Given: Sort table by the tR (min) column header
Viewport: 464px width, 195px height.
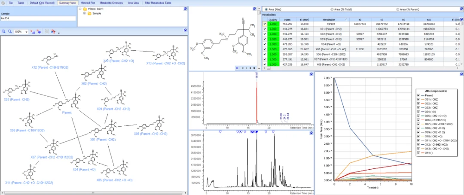Looking at the screenshot, I should (x=304, y=19).
